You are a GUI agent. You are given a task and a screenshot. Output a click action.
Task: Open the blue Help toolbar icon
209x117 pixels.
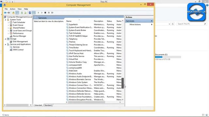(30, 13)
